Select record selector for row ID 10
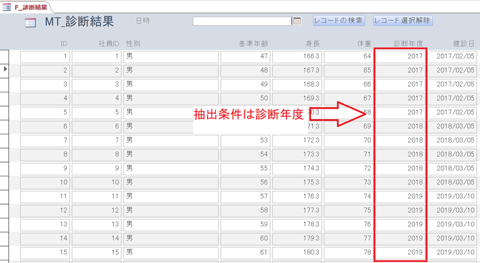The width and height of the screenshot is (480, 263). (x=5, y=182)
